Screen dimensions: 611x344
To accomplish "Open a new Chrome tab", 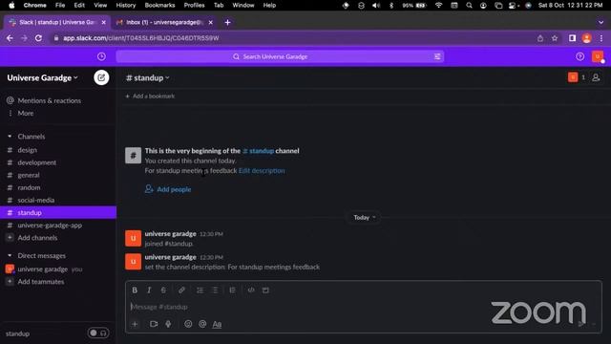I will (x=227, y=23).
